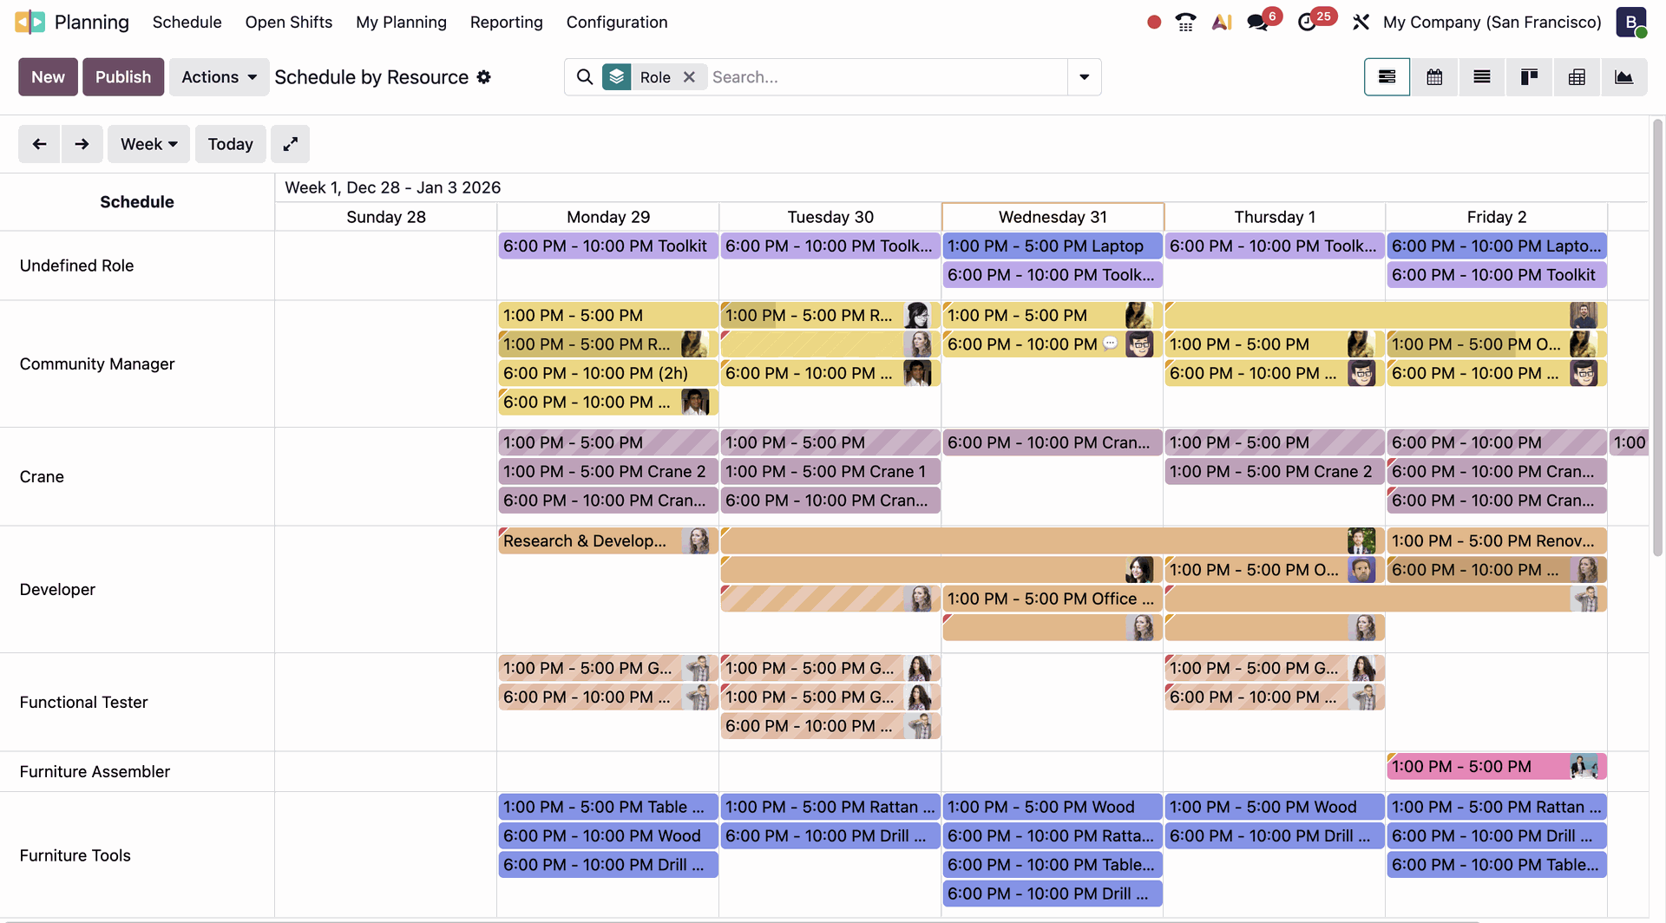Click the Publish button
The image size is (1666, 923).
coord(122,77)
